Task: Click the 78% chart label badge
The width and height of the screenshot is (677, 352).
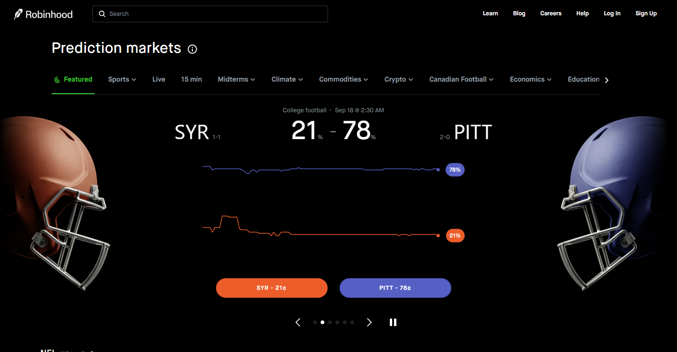Action: 455,170
